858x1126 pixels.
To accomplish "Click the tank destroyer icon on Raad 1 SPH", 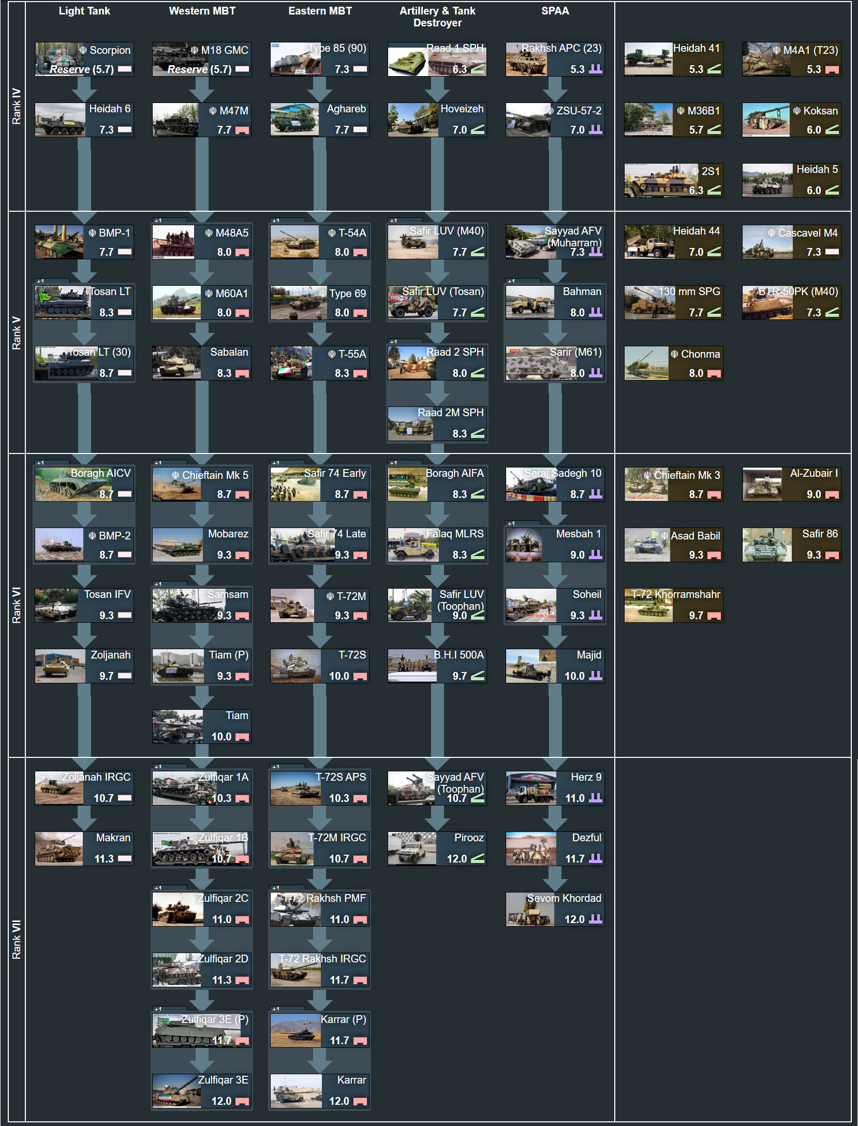I will click(x=478, y=69).
